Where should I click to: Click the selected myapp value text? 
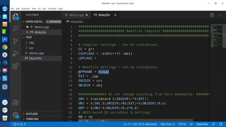(x=103, y=72)
